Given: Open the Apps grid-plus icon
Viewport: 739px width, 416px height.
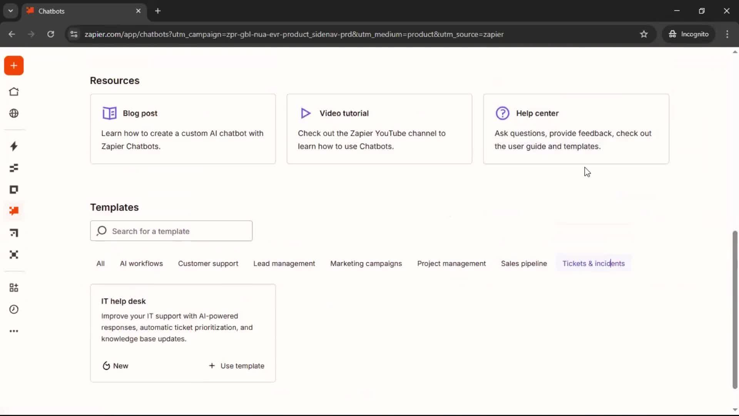Looking at the screenshot, I should 14,288.
